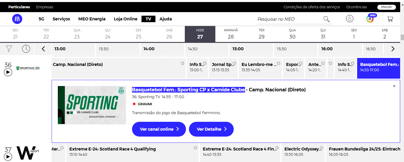Close the programme detail panel
Image resolution: width=404 pixels, height=162 pixels.
[394, 86]
